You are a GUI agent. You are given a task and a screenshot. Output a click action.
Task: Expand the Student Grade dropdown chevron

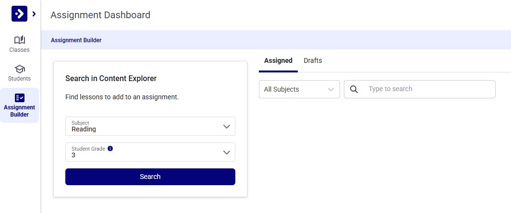click(x=227, y=153)
